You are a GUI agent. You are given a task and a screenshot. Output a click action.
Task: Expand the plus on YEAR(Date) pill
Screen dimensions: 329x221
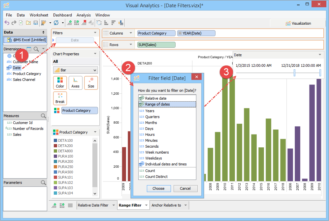(x=180, y=33)
